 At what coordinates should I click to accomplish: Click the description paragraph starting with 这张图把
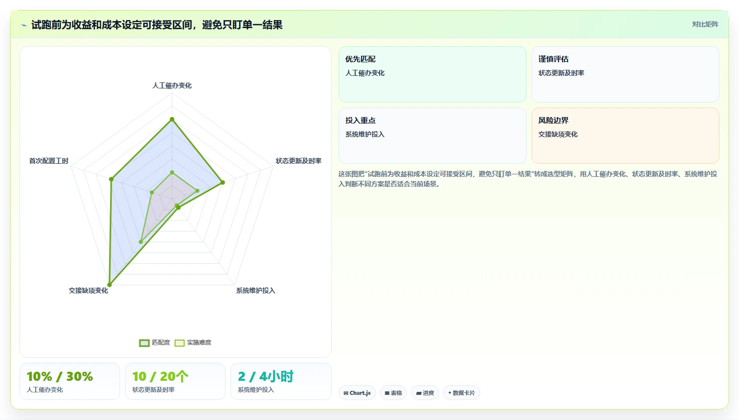527,179
